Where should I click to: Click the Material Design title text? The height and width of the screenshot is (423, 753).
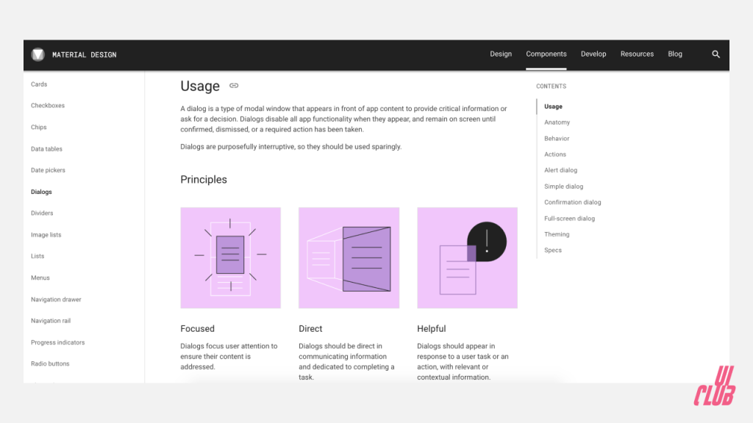[85, 55]
